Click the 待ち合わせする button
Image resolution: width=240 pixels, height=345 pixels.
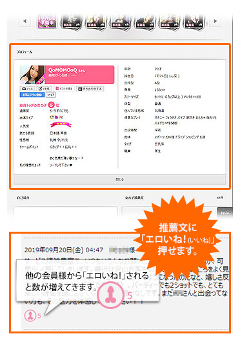(90, 89)
